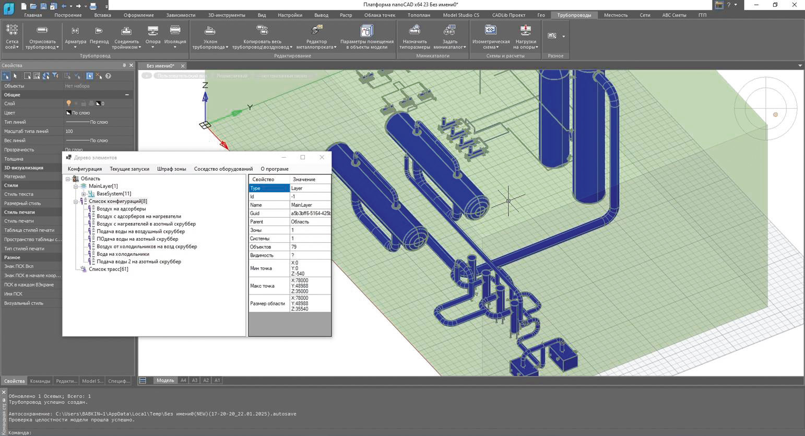
Task: Apply the Изоляция insulation tool
Action: coord(175,36)
